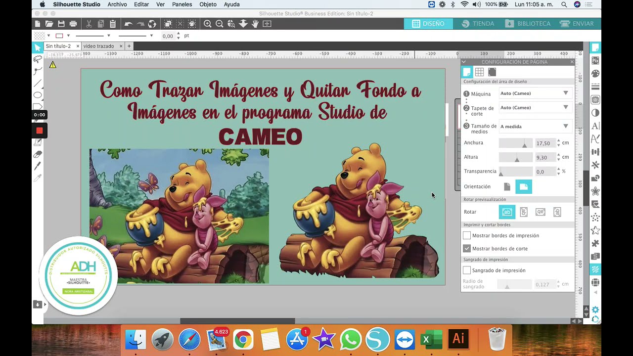The width and height of the screenshot is (633, 356).
Task: Go to the ENVIAR send screen
Action: tap(577, 23)
